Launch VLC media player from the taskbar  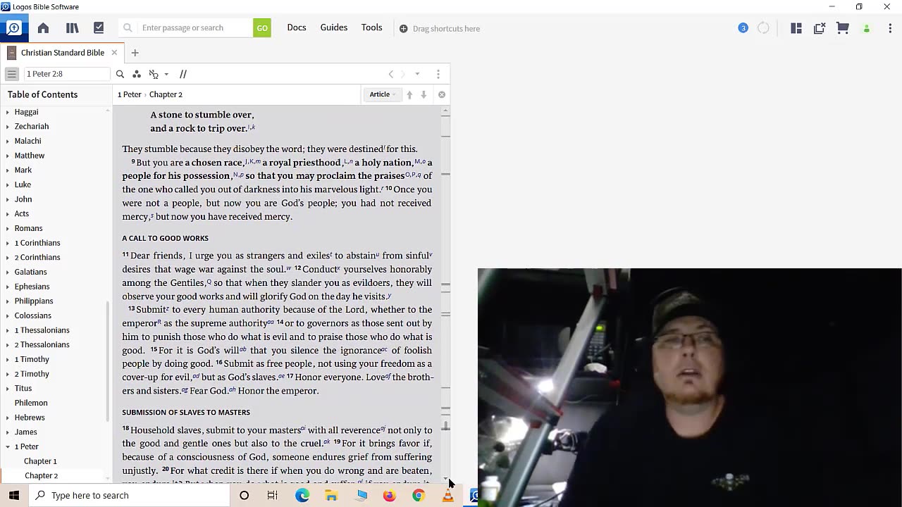click(x=447, y=496)
